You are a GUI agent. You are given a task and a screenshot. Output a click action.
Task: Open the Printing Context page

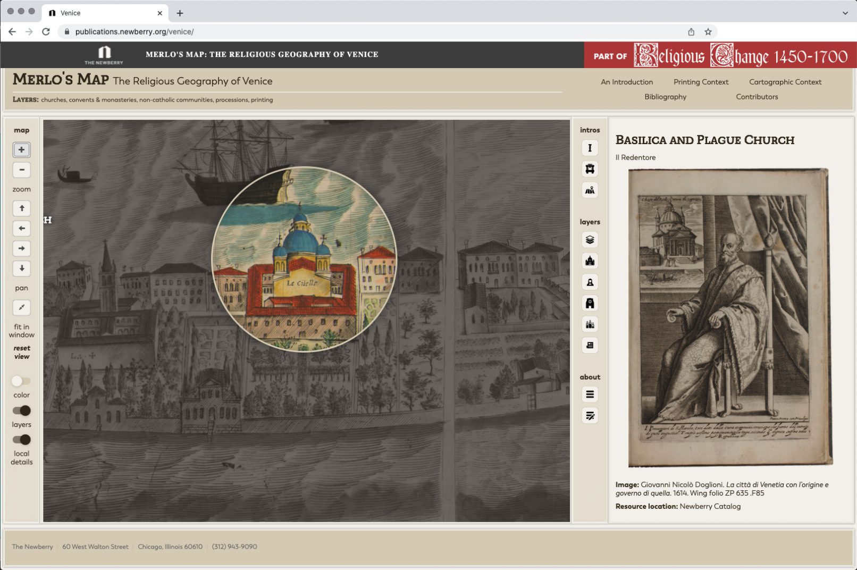point(701,82)
